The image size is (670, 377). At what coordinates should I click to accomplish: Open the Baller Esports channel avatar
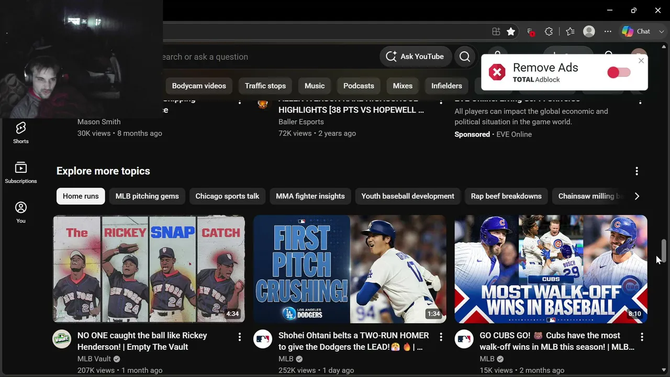coord(263,103)
